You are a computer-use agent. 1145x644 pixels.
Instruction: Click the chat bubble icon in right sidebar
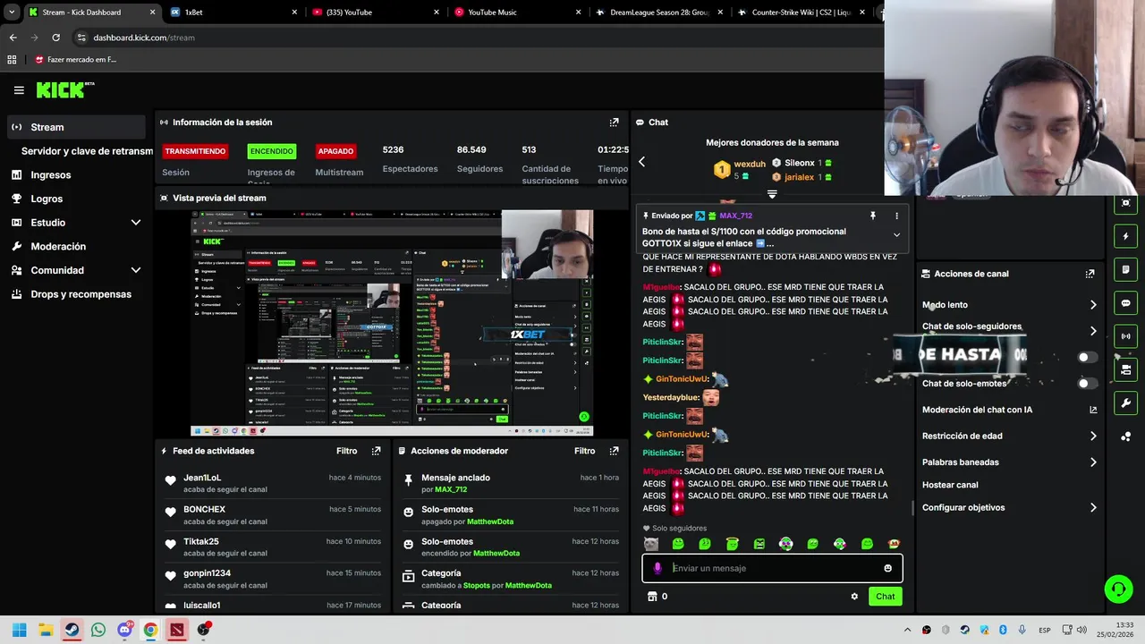[1125, 303]
